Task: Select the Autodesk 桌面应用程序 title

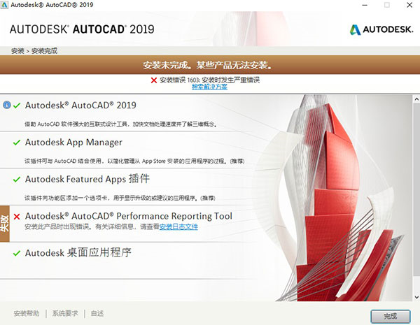Action: pos(78,252)
